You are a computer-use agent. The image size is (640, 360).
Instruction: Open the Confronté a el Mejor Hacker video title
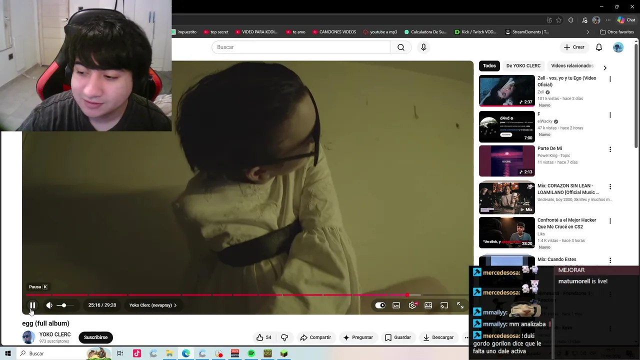click(x=567, y=223)
